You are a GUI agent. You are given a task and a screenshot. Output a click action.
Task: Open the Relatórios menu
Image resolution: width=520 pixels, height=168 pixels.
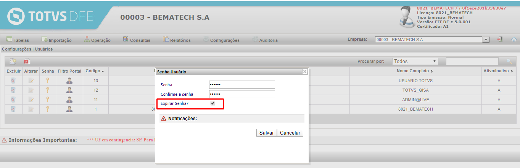(x=177, y=40)
